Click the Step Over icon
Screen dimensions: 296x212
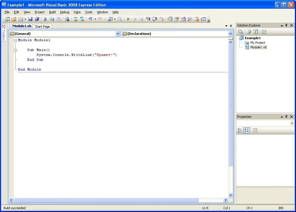pyautogui.click(x=155, y=19)
